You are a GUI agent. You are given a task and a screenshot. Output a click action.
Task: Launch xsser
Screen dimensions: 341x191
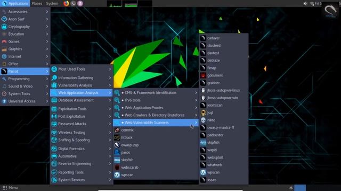tap(224, 180)
